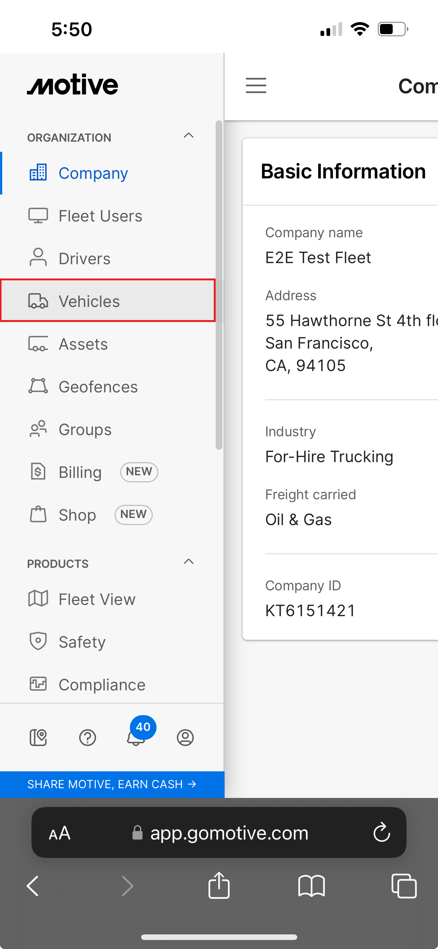Collapse the ORGANIZATION section
438x949 pixels.
[189, 136]
